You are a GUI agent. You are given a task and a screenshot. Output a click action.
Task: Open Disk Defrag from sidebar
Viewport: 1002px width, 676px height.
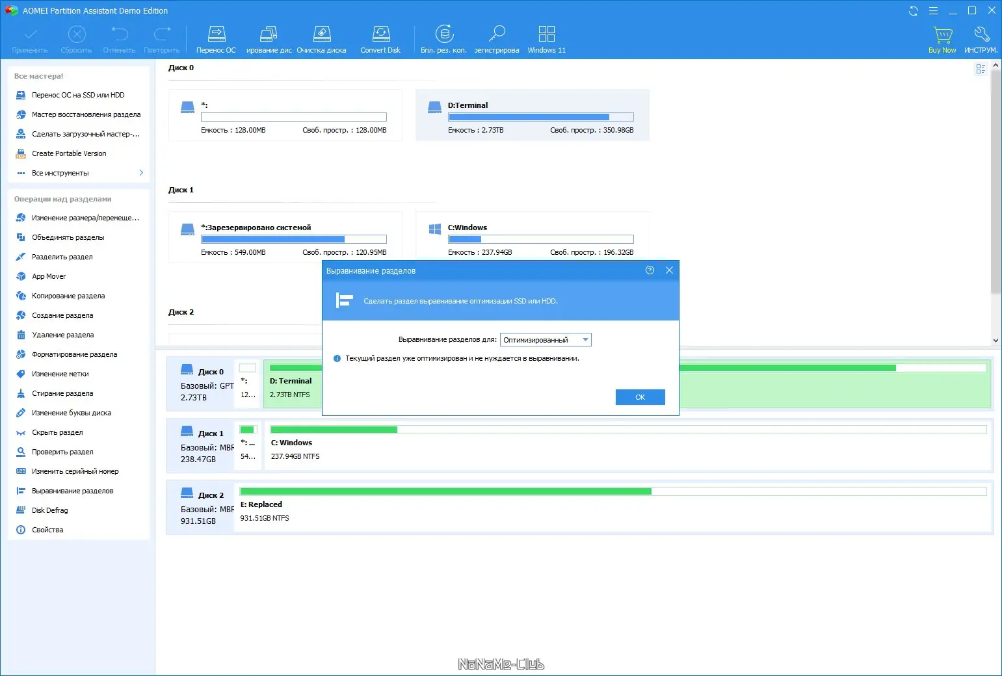click(78, 510)
